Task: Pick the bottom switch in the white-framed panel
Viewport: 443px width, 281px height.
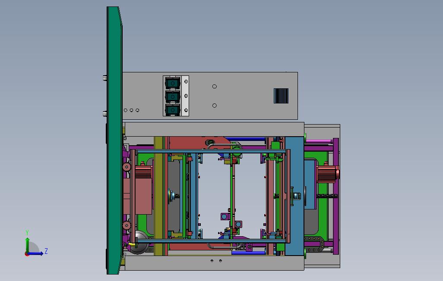Action: click(x=172, y=110)
